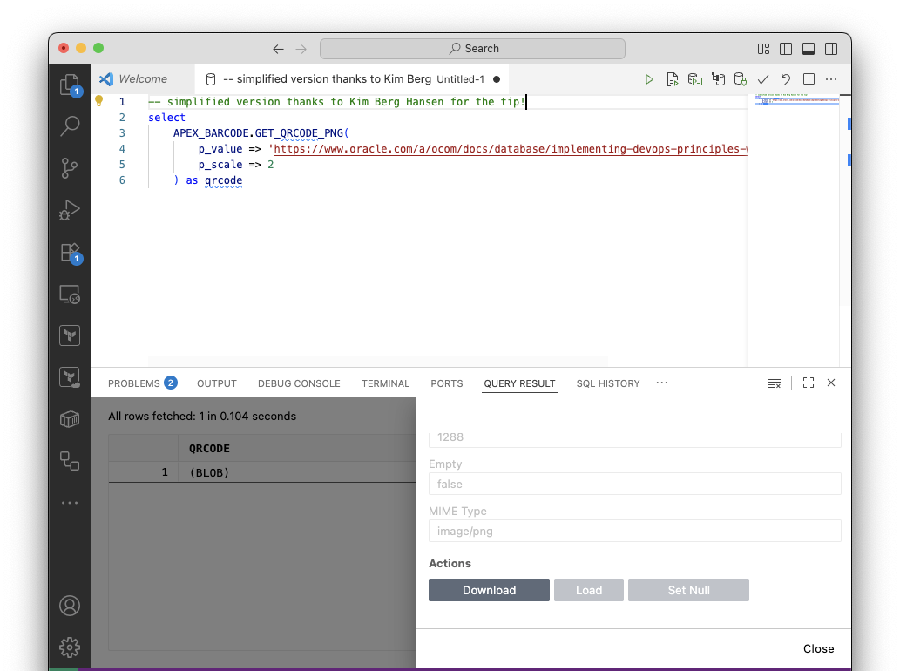Run the SQL statement with the green play icon
Viewport: 900px width, 671px height.
pos(649,79)
